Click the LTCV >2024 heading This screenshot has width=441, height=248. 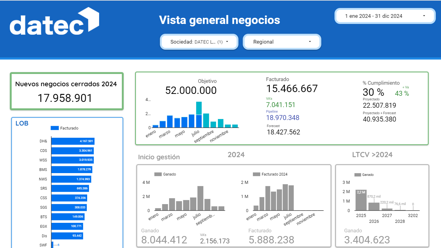[372, 155]
